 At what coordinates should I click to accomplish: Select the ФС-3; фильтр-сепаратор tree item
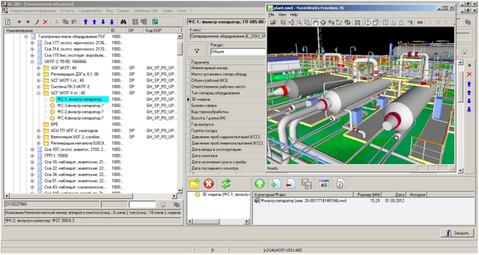pos(80,105)
